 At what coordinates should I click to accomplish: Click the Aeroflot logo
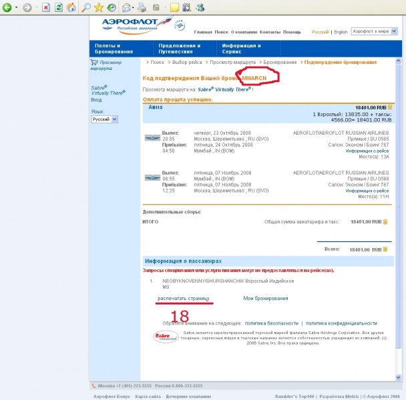(137, 25)
